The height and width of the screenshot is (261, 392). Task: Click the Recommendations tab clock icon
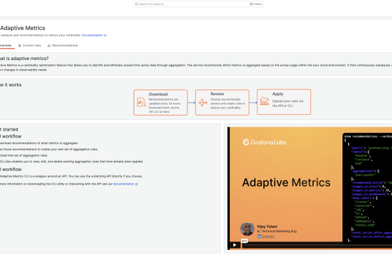(50, 46)
